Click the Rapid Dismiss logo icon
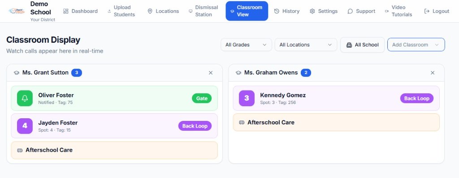 (17, 11)
